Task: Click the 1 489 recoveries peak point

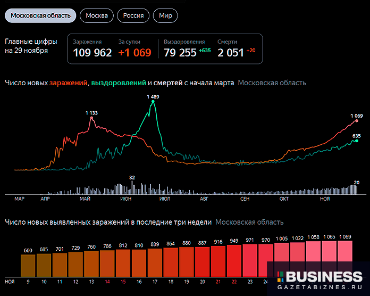Action: click(x=153, y=101)
